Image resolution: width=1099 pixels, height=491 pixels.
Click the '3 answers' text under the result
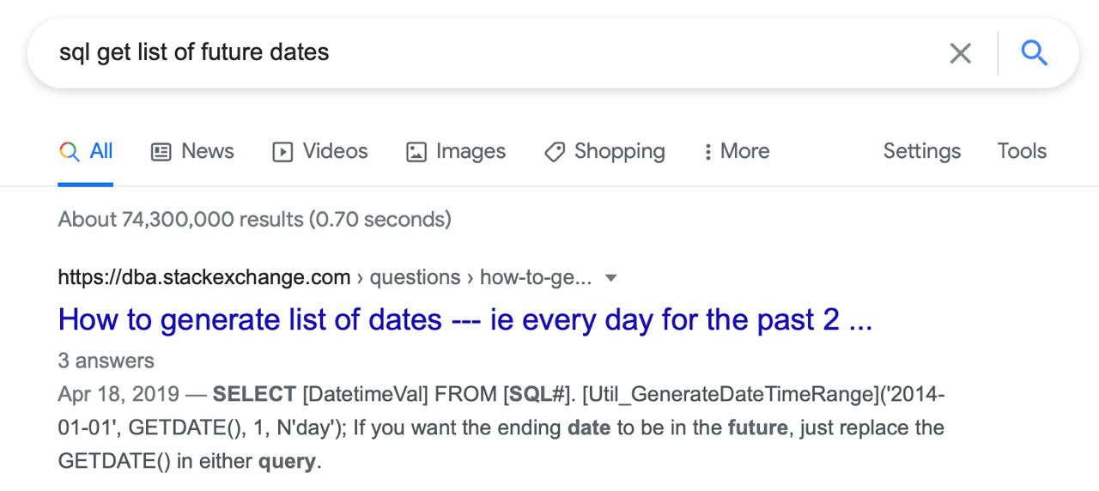(106, 361)
